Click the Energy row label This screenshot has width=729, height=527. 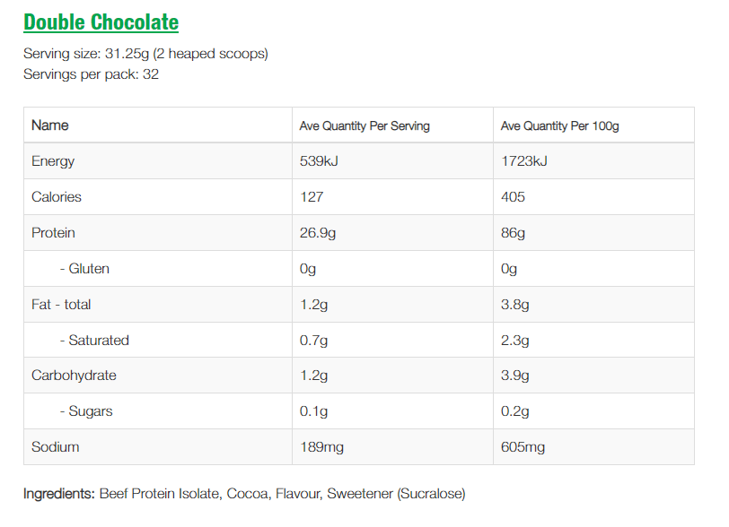53,161
